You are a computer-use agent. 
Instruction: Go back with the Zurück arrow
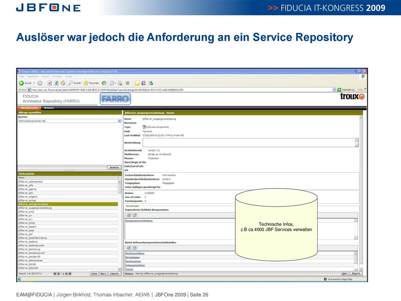[22, 83]
